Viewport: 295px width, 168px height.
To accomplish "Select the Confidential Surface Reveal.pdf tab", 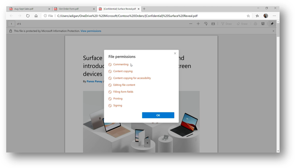I will coord(120,9).
